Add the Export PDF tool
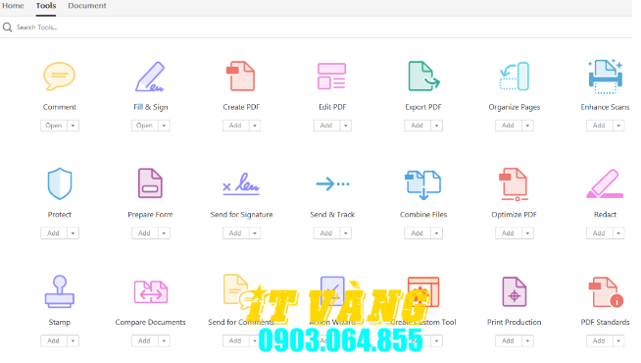This screenshot has height=363, width=641. [x=418, y=126]
